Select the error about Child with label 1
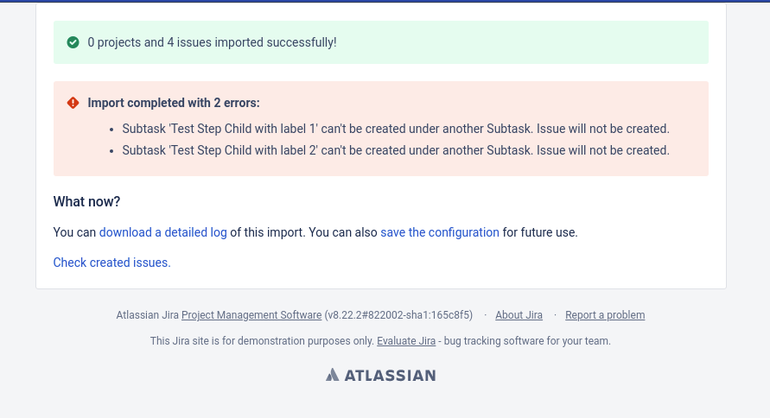 [396, 129]
